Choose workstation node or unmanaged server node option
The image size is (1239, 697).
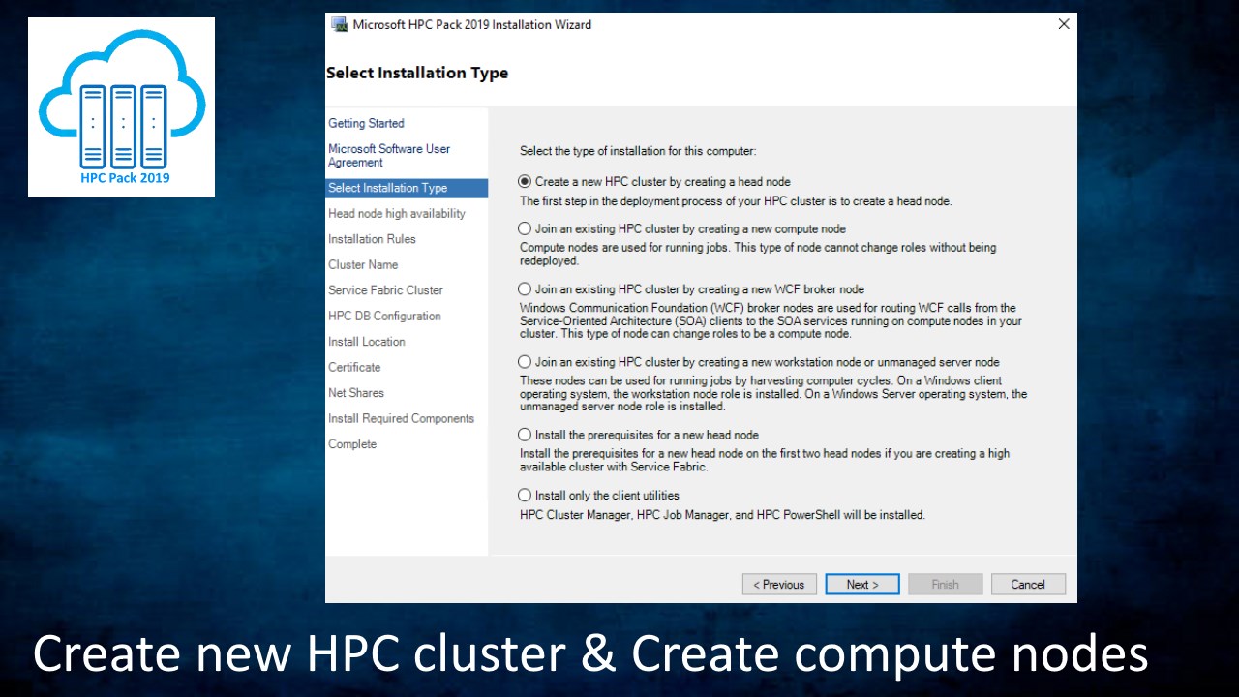759,362
